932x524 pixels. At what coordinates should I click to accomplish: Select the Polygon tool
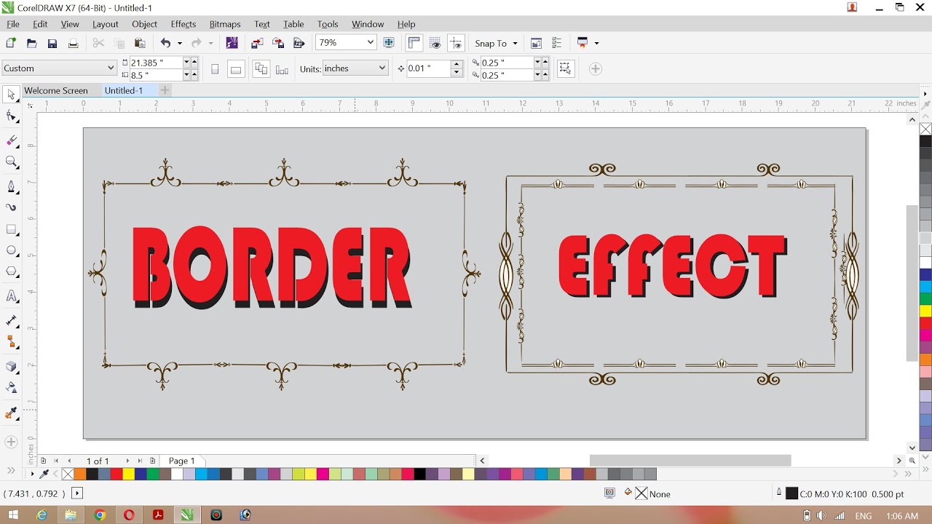(12, 272)
